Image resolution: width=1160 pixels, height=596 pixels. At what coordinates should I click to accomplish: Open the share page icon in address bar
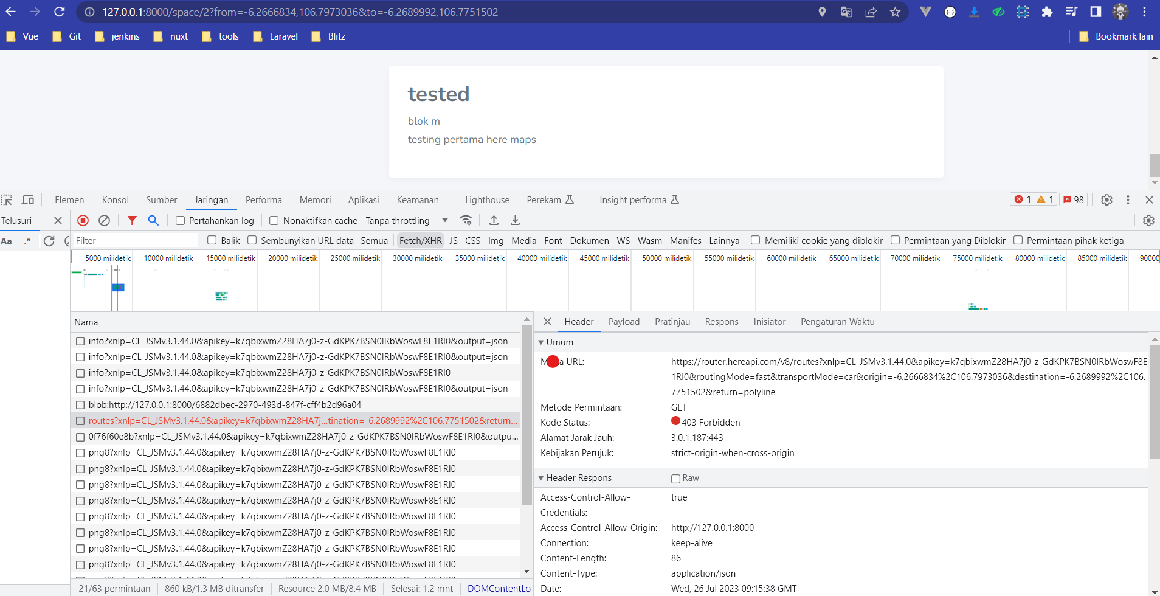pos(871,12)
